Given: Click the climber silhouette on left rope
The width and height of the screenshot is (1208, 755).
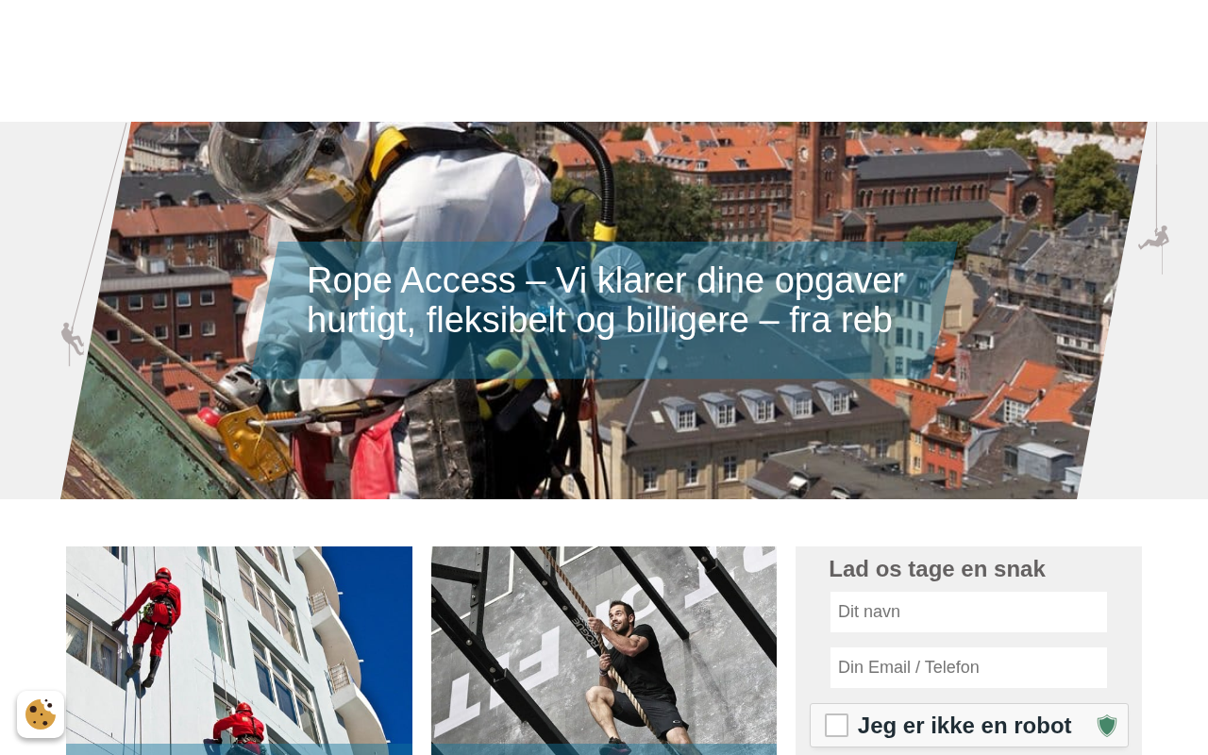Looking at the screenshot, I should [x=72, y=340].
